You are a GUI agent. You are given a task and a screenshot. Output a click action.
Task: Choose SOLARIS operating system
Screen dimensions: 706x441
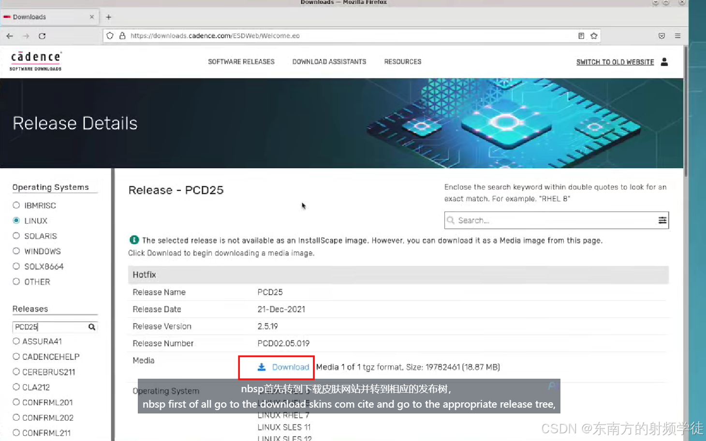[16, 236]
